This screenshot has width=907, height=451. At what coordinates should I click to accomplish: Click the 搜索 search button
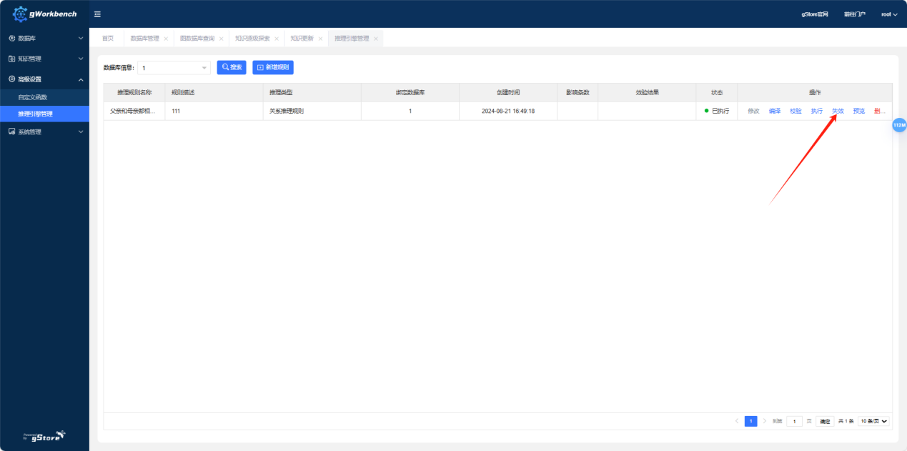pyautogui.click(x=232, y=67)
